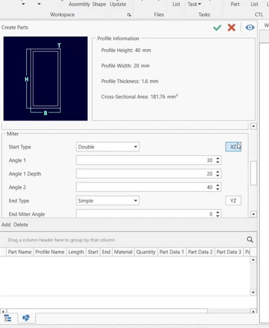Click the Start column header
The width and height of the screenshot is (269, 328).
(93, 252)
